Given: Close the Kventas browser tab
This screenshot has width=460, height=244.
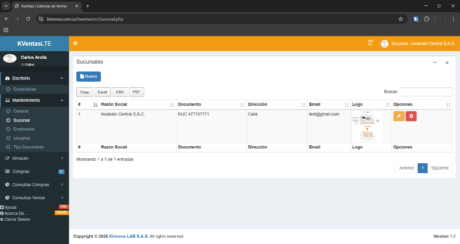Looking at the screenshot, I should (76, 6).
